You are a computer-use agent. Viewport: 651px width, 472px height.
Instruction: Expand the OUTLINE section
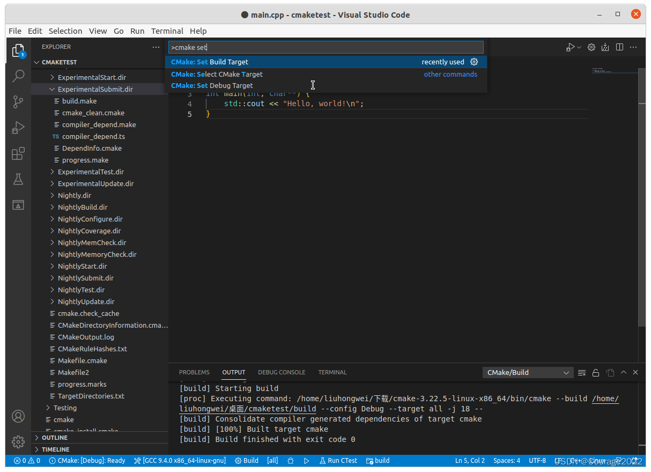tap(100, 438)
